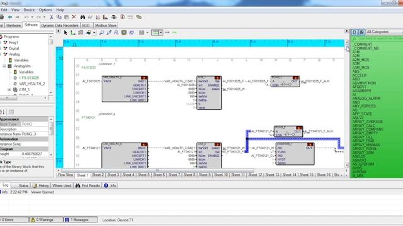The height and width of the screenshot is (226, 403).
Task: Click the magnifier zoom tool
Action: click(101, 33)
